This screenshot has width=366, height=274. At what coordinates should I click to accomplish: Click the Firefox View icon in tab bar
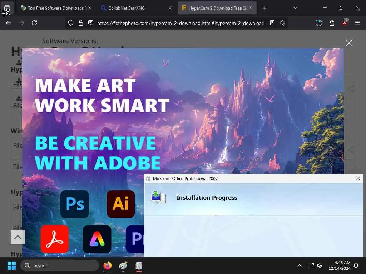click(x=7, y=9)
